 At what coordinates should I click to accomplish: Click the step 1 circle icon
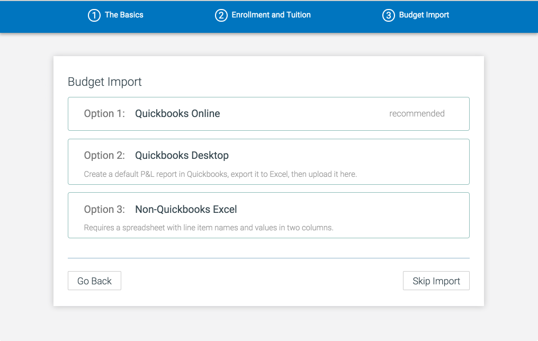[94, 15]
